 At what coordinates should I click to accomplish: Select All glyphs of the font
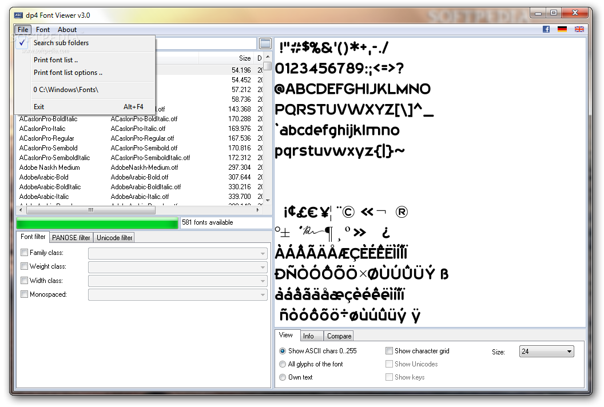coord(283,364)
